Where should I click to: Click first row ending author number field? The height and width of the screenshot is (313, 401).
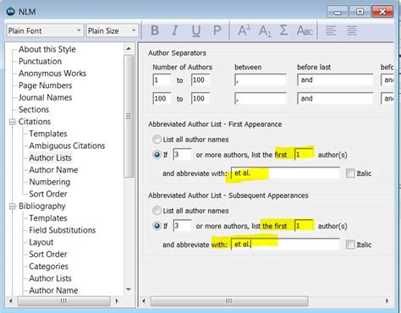click(200, 80)
